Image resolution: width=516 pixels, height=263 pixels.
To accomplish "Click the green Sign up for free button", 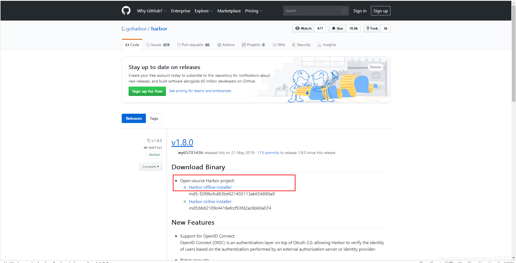I will (147, 91).
